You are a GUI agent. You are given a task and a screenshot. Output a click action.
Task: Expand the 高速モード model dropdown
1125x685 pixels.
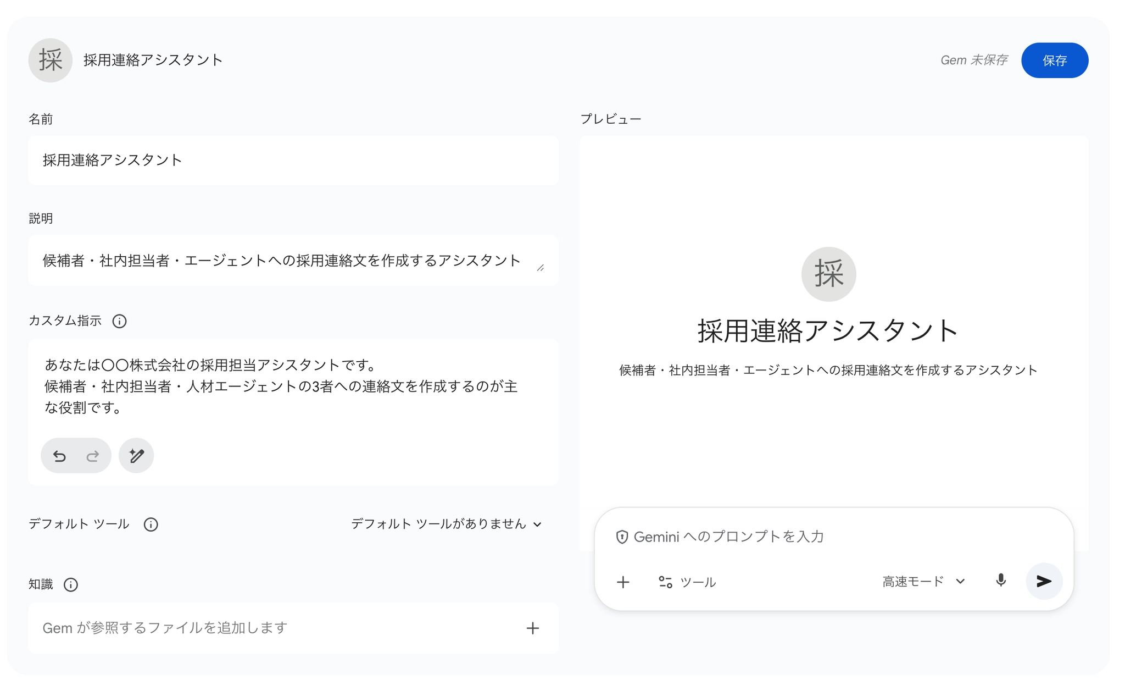[923, 582]
